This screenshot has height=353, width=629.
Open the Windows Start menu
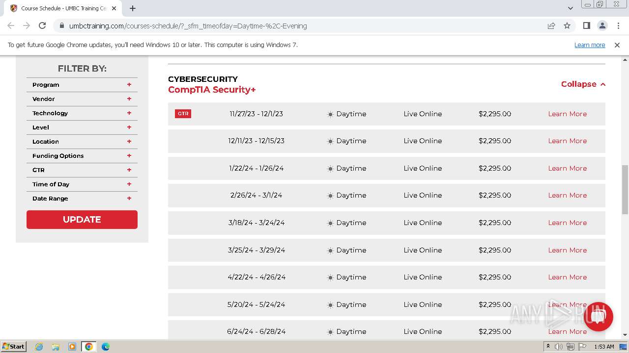pos(14,347)
